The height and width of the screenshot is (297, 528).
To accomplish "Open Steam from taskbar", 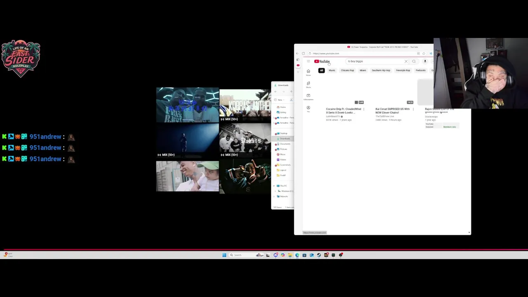I will tap(319, 255).
